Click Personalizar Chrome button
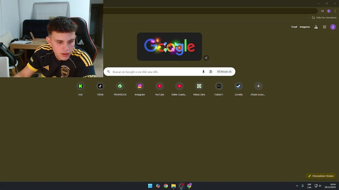This screenshot has height=190, width=339. [321, 176]
